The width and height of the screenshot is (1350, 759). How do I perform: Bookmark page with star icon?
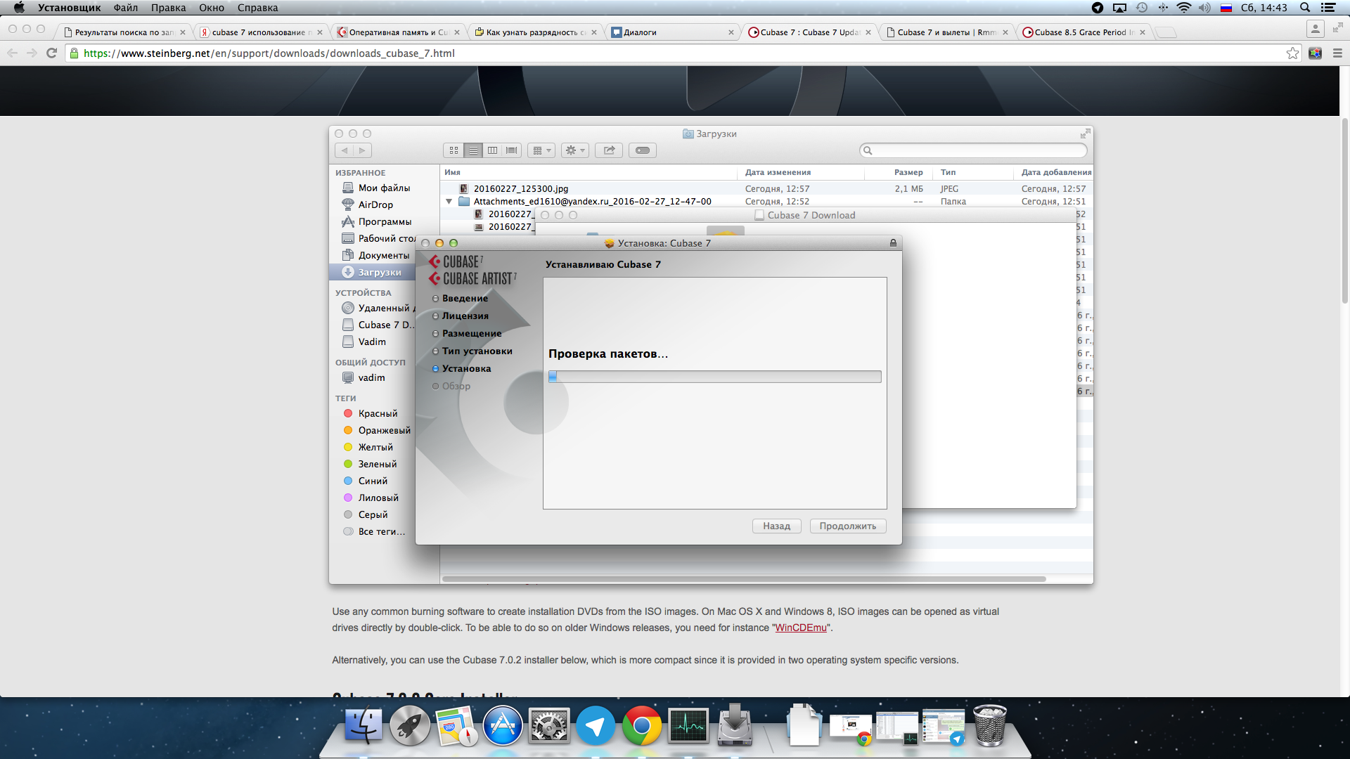click(1292, 53)
